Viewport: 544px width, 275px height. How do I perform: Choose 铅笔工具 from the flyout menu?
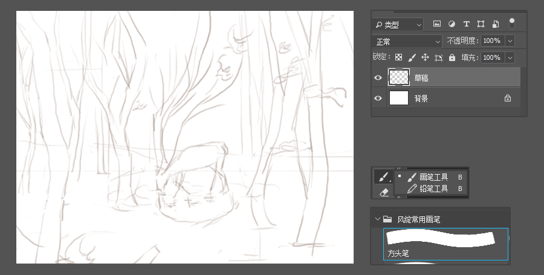point(433,189)
